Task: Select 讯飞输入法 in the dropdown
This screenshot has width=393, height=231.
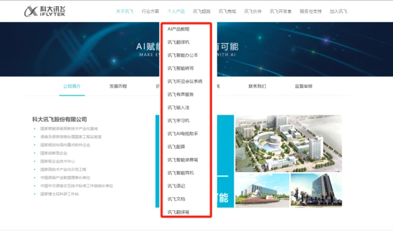Action: [x=178, y=107]
